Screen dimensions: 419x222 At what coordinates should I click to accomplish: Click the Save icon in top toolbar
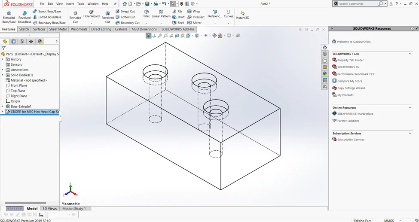[x=147, y=4]
